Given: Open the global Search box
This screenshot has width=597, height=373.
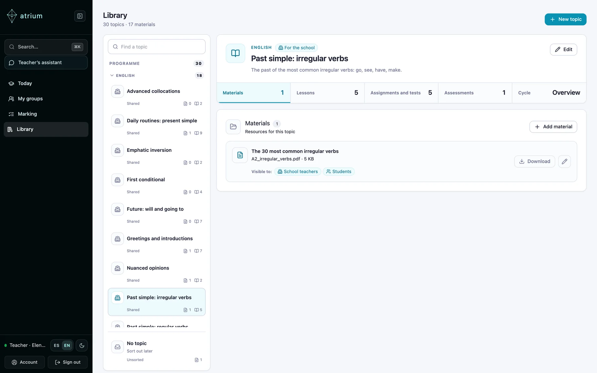Looking at the screenshot, I should pos(46,47).
